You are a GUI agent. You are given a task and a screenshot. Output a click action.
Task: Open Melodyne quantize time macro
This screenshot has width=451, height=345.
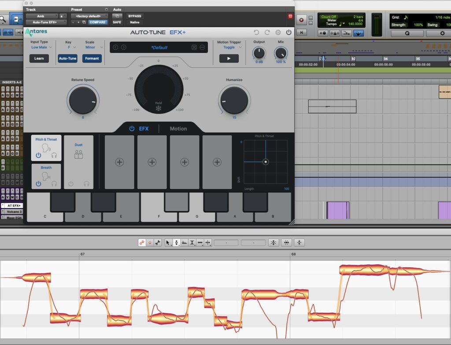tap(286, 242)
